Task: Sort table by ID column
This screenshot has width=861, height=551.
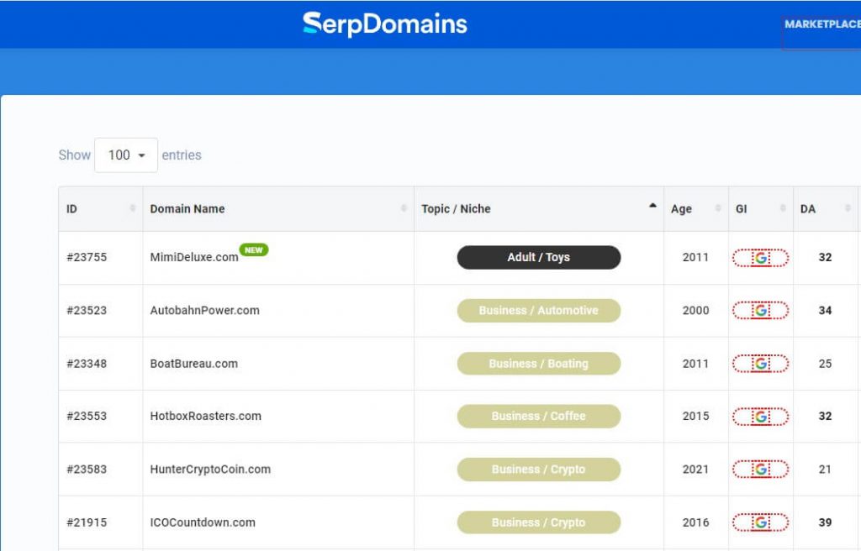Action: click(101, 208)
